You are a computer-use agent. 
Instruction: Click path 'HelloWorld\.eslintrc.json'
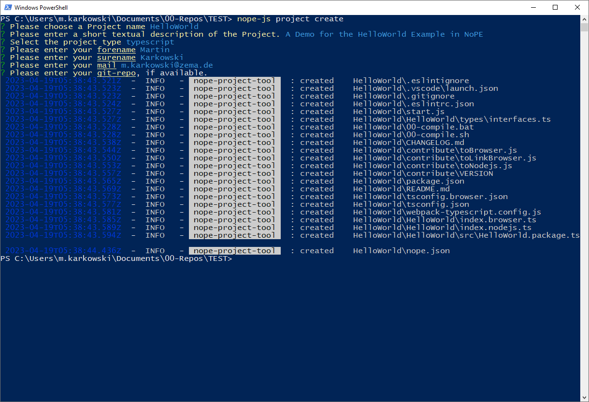414,104
